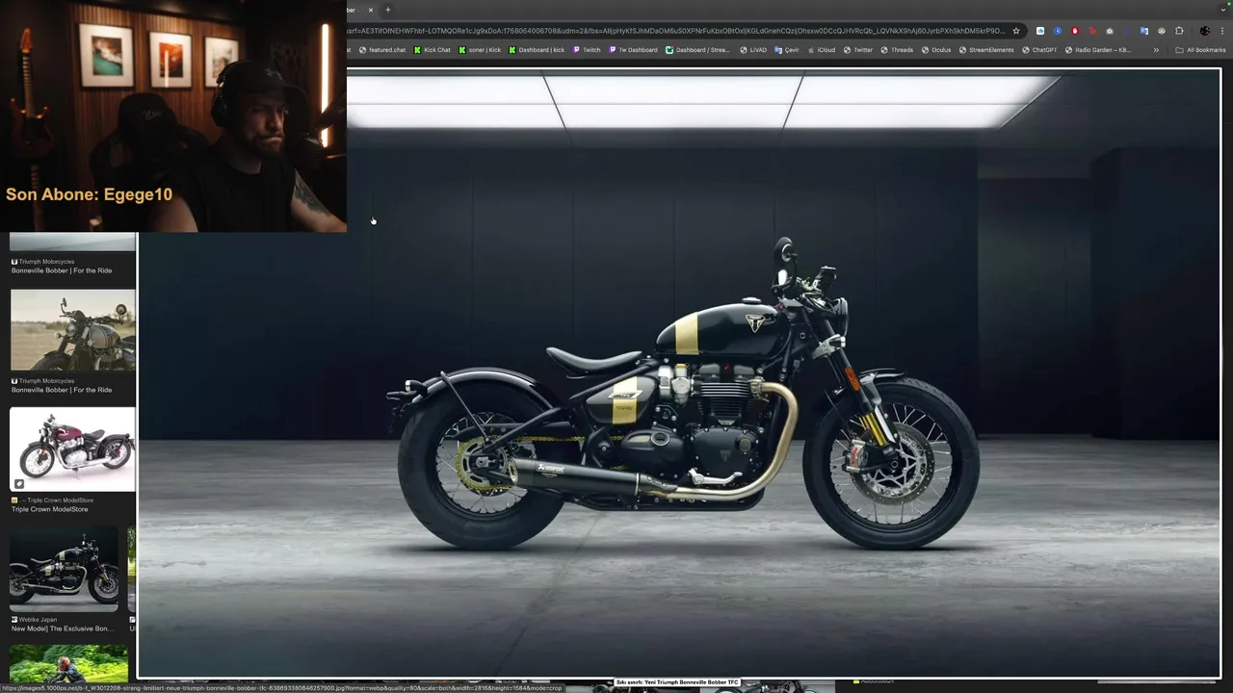
Task: Select the green forest rider thumbnail
Action: [x=69, y=664]
